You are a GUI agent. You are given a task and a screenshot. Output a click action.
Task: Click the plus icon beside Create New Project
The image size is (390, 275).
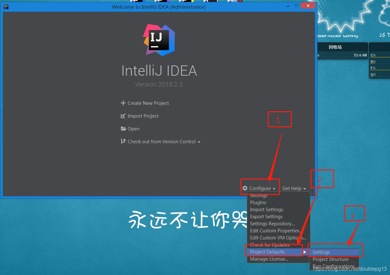[x=123, y=103]
